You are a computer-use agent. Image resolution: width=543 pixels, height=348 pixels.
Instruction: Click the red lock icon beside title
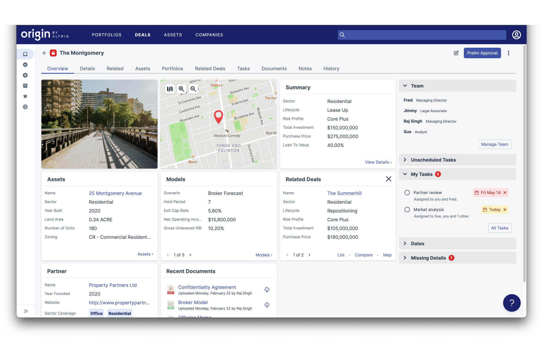53,53
